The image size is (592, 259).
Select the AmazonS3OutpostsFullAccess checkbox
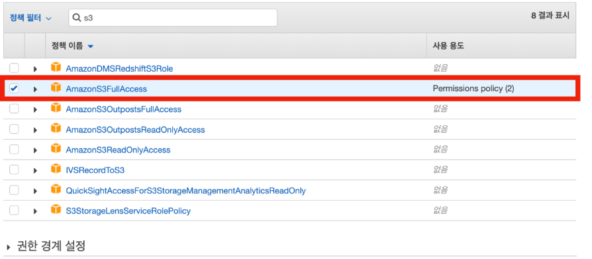point(14,109)
